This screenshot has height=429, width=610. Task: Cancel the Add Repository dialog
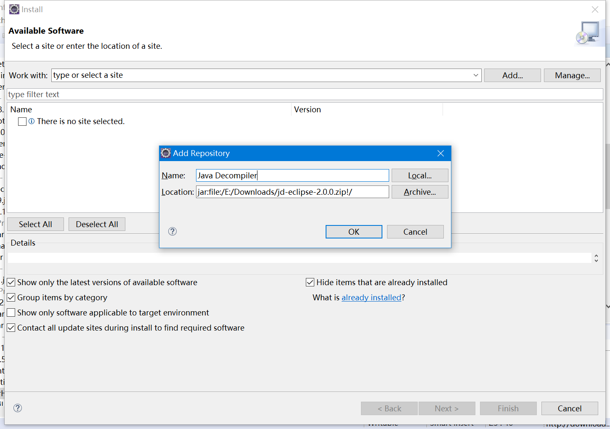click(x=415, y=232)
